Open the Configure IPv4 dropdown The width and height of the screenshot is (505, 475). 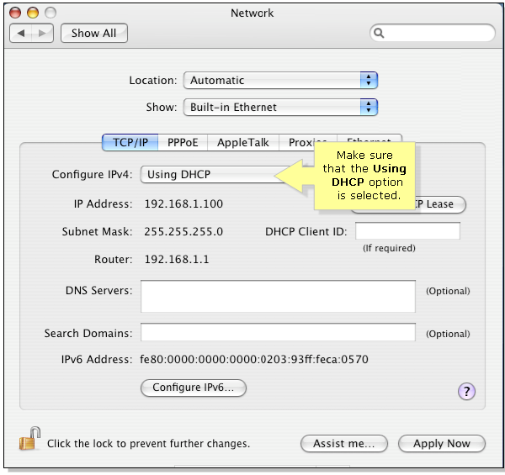(x=211, y=175)
